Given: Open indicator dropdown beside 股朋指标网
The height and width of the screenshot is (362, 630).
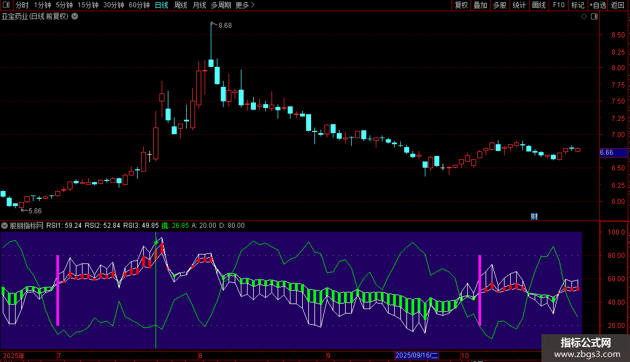Looking at the screenshot, I should pos(4,226).
